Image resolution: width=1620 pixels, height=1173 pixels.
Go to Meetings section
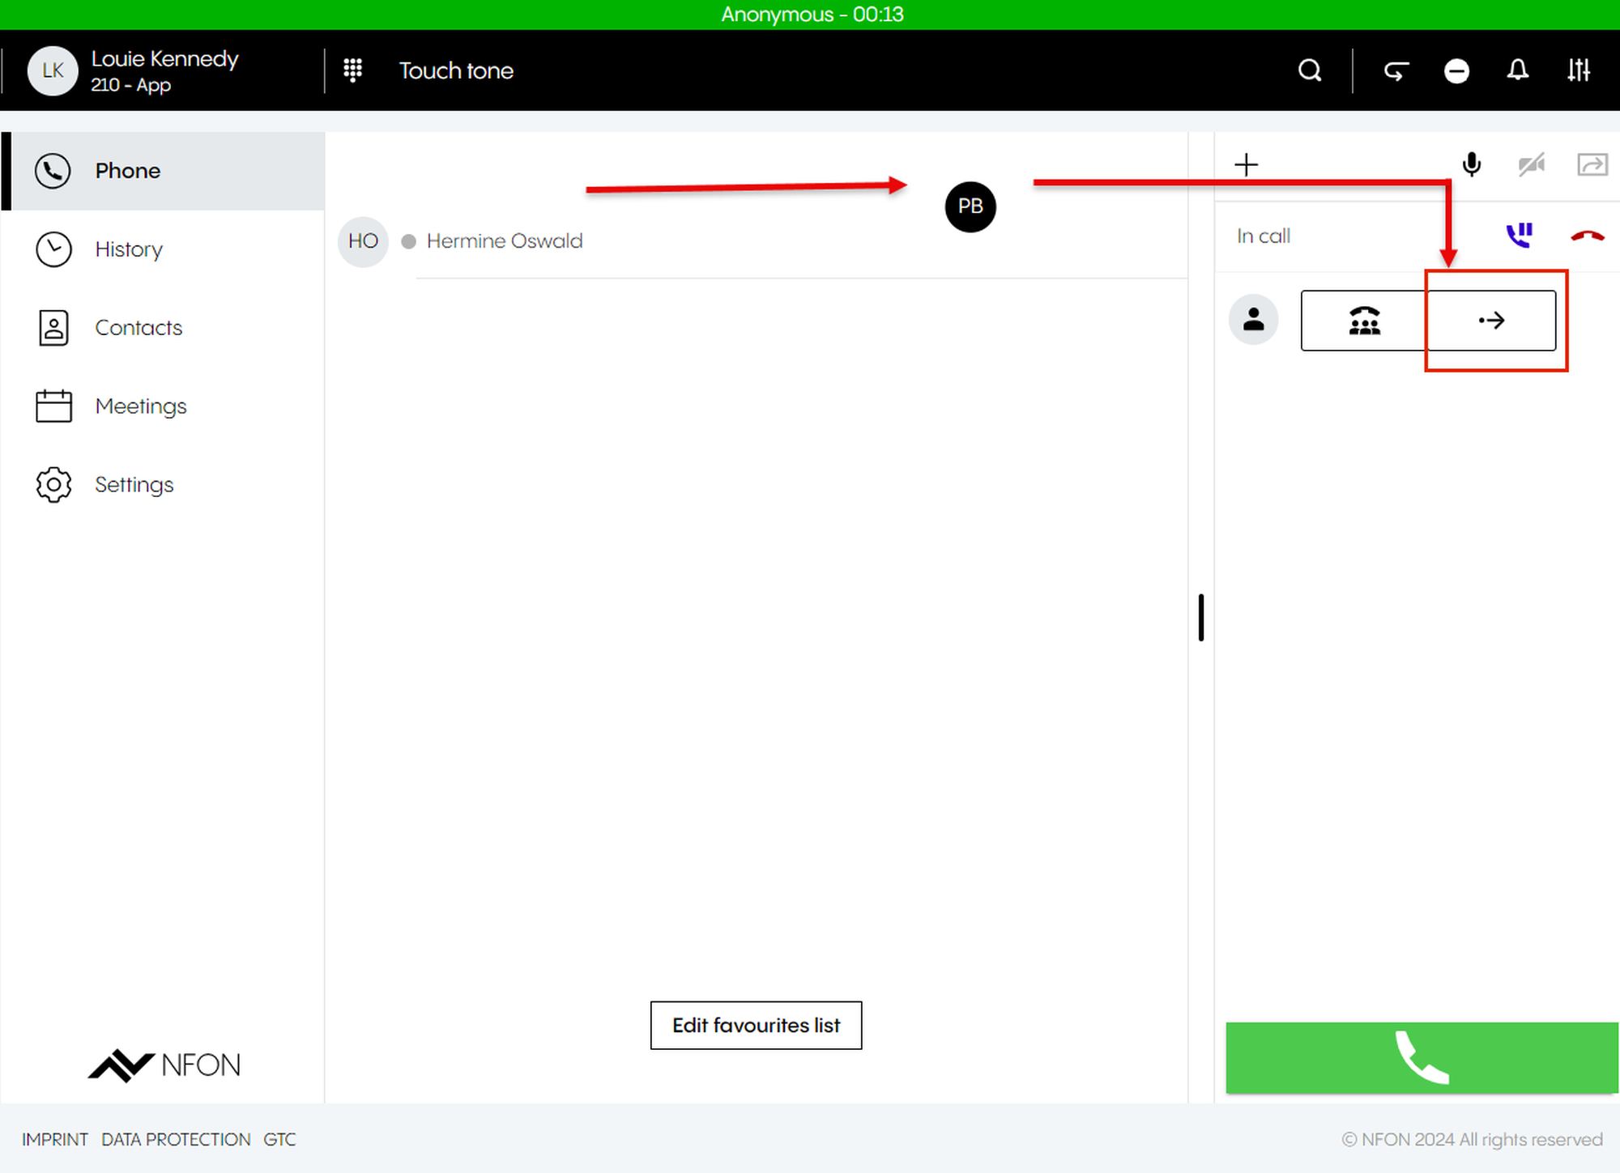[140, 406]
